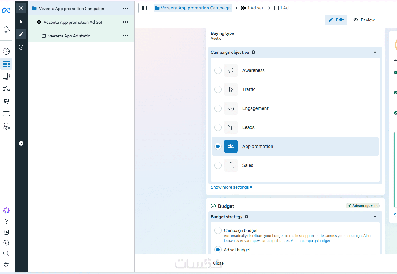The height and width of the screenshot is (274, 397).
Task: Open the campaign breadcrumb tab
Action: coord(193,8)
